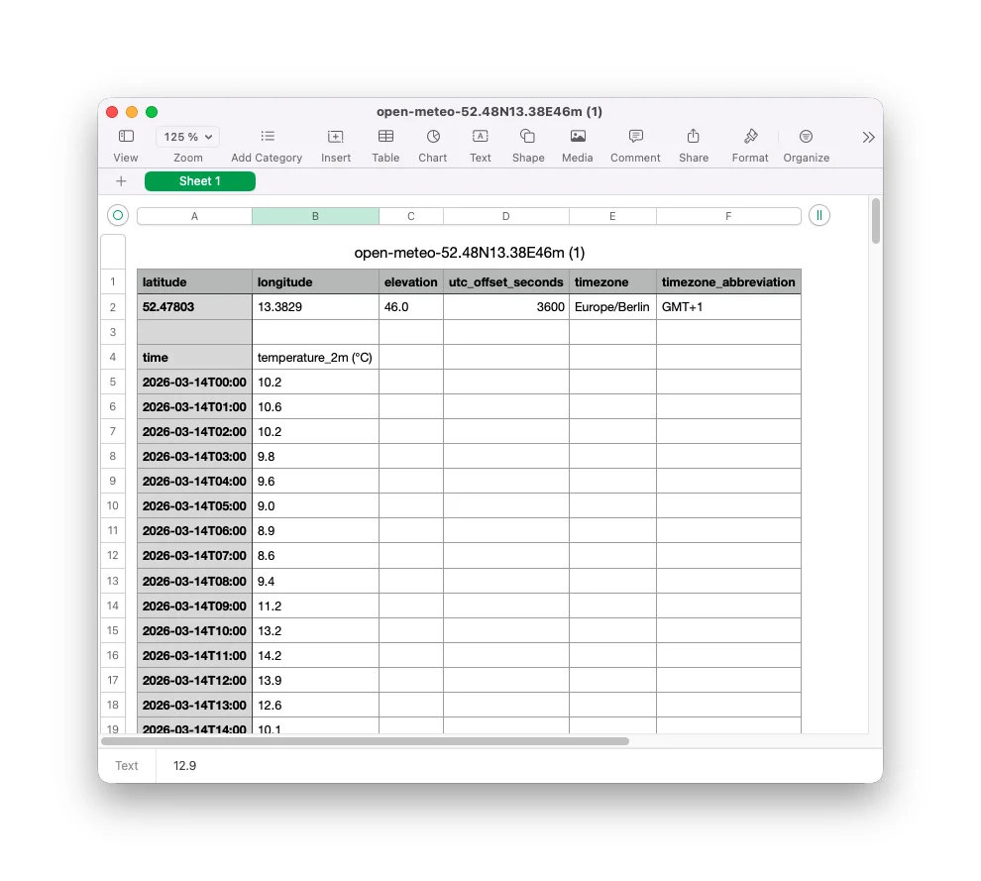Click the pause-style button right of column F
The image size is (981, 881).
818,215
